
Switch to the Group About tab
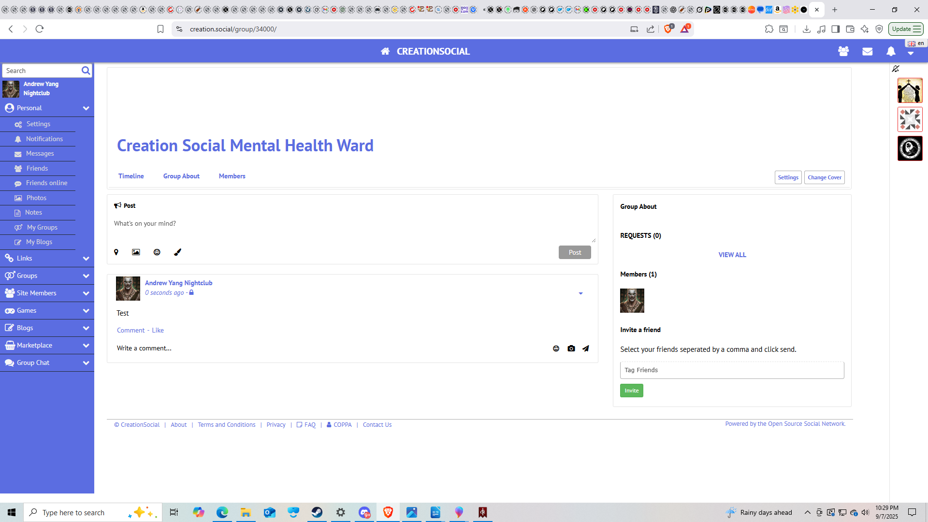[181, 176]
